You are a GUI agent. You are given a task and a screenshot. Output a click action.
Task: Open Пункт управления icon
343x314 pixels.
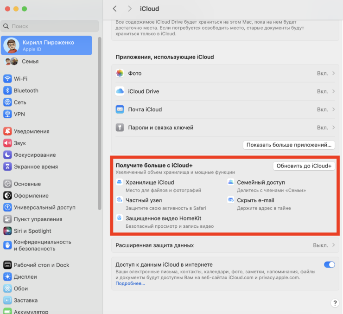click(7, 219)
